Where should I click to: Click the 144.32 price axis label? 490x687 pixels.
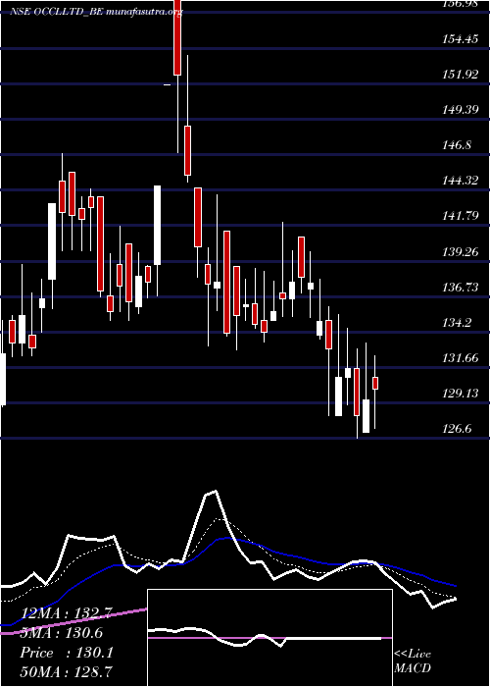[x=460, y=180]
